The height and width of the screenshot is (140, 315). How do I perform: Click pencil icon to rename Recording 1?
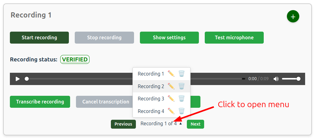(x=171, y=74)
